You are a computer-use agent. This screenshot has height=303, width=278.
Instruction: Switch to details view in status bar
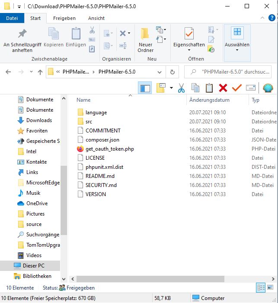(x=261, y=287)
